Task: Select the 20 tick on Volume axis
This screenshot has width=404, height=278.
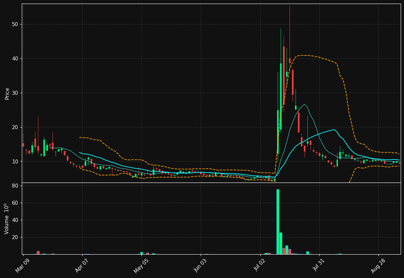Action: pyautogui.click(x=15, y=237)
